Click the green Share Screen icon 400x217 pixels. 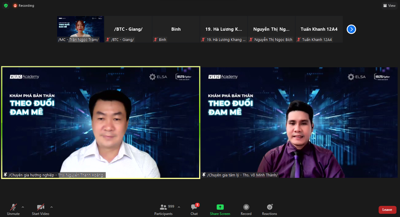click(x=220, y=207)
